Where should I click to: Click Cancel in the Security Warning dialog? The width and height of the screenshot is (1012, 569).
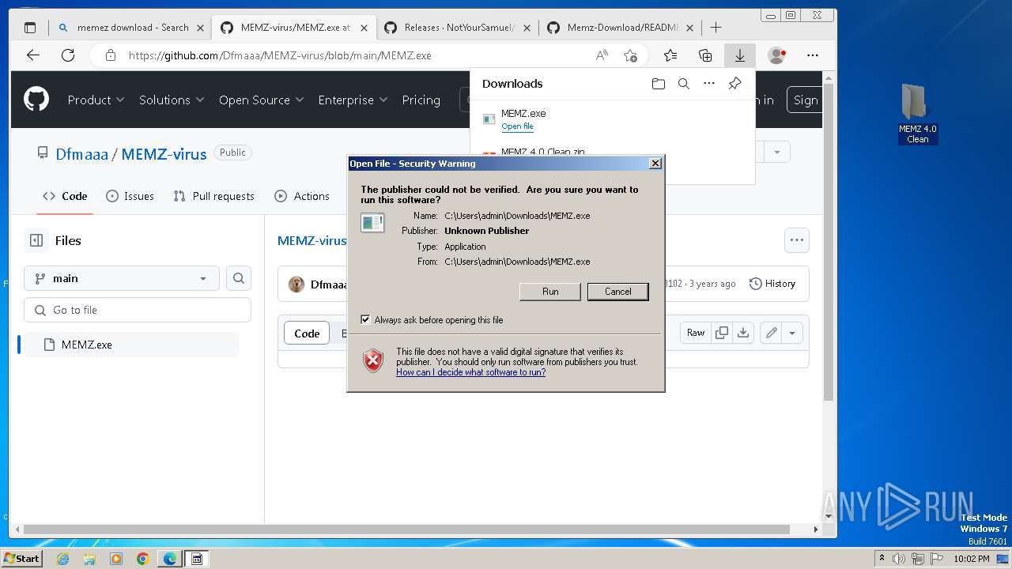coord(617,292)
